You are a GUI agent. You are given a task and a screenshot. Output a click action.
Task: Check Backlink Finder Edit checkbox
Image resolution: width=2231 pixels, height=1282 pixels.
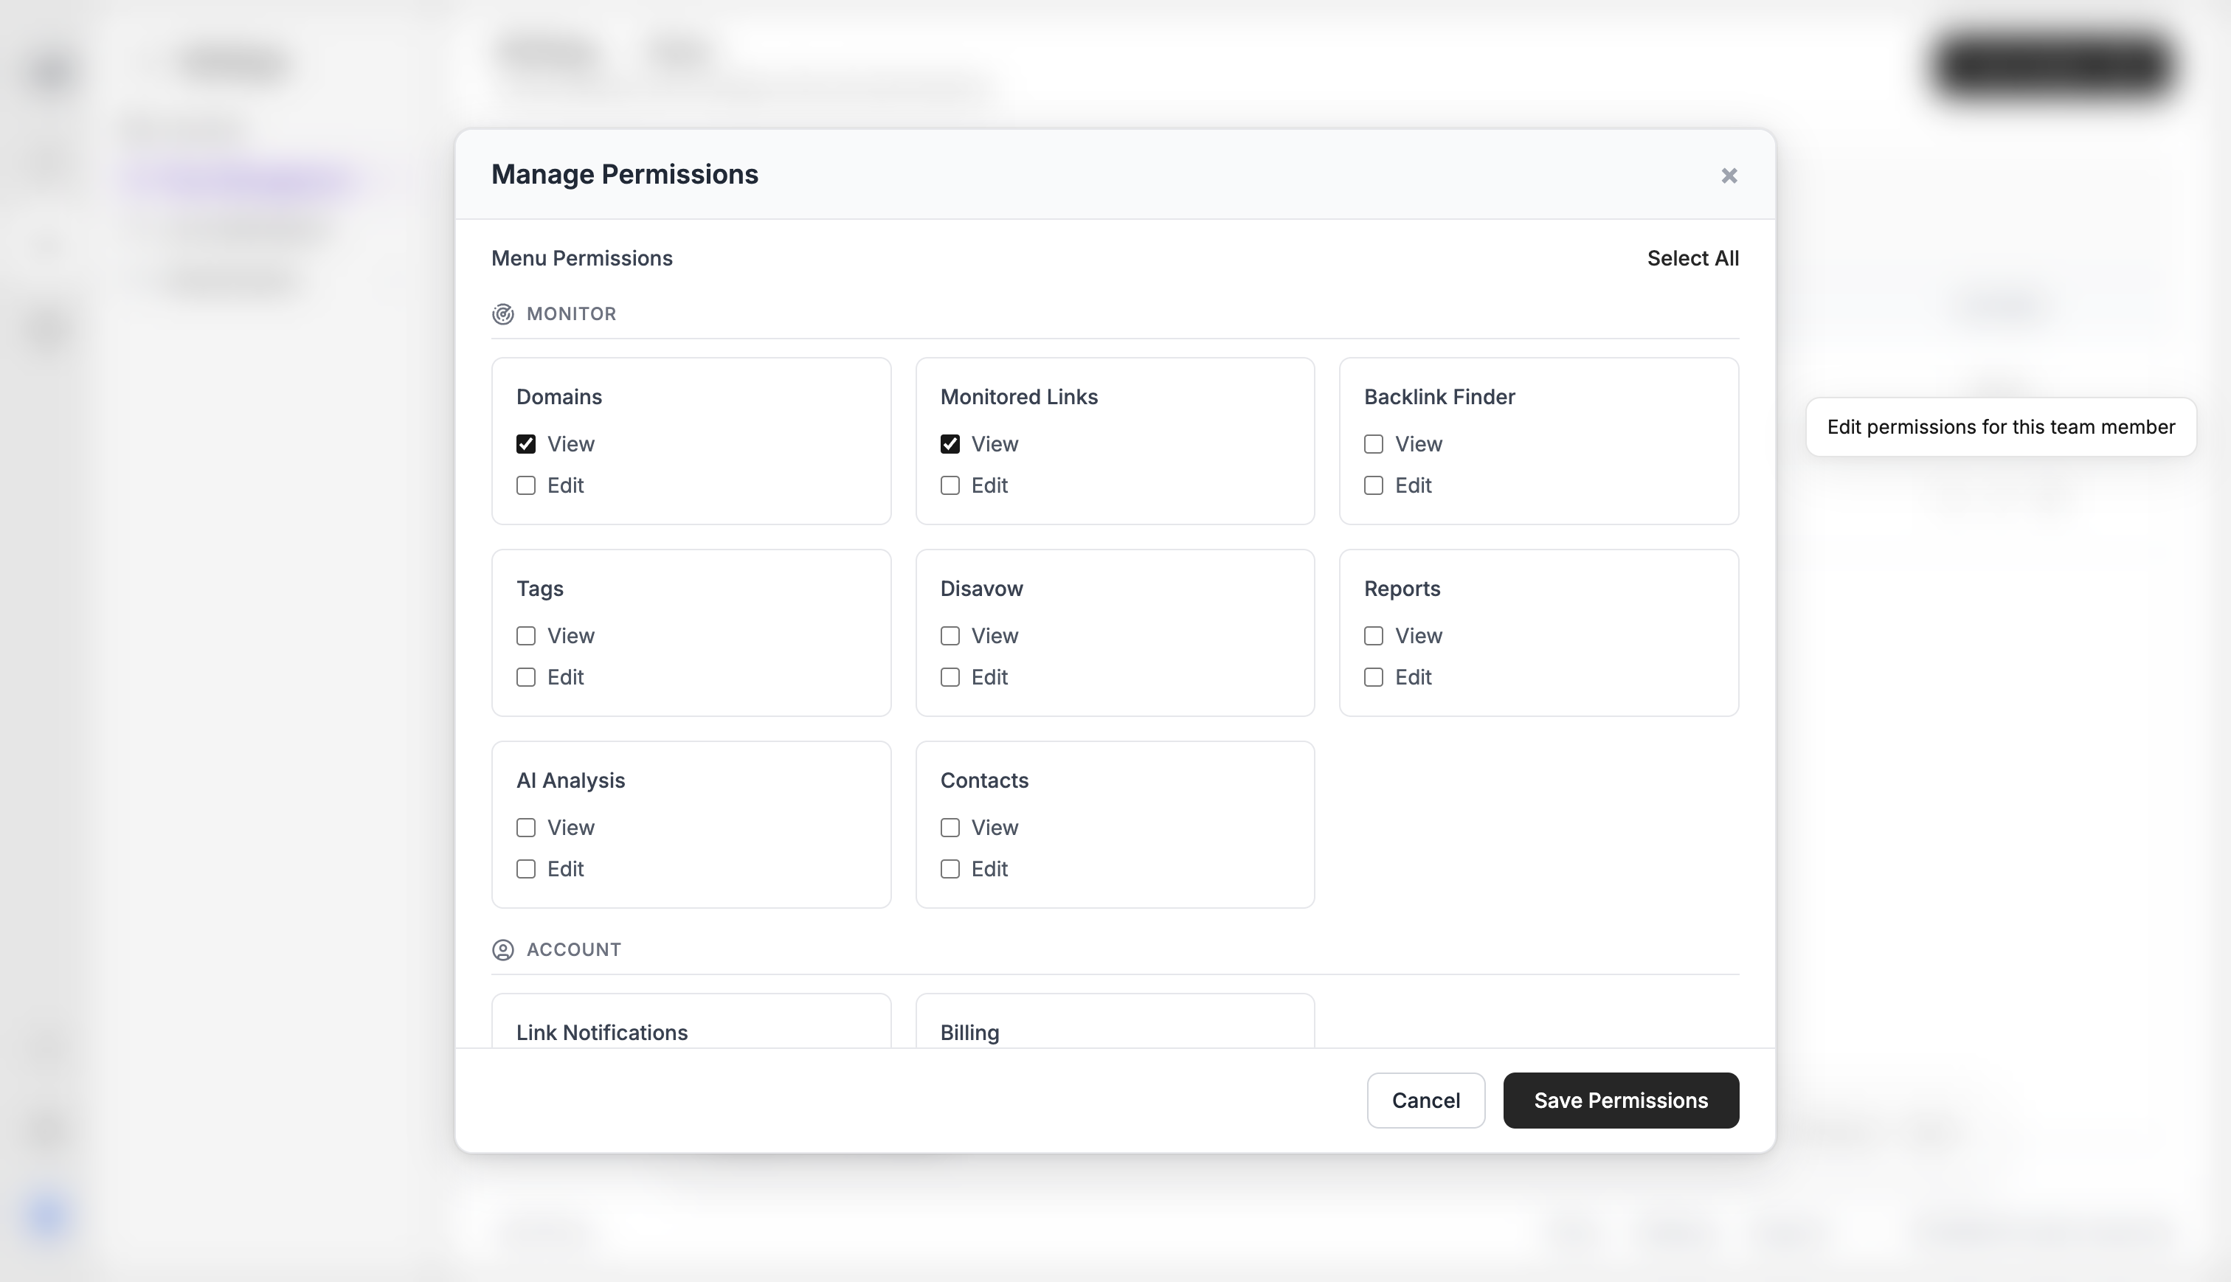tap(1374, 485)
